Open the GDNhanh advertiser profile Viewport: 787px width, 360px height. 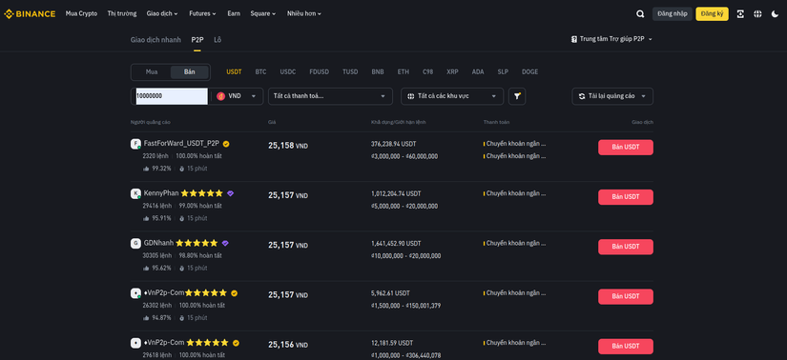coord(158,243)
